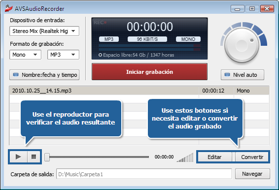
Task: Close the AVSAudioRecorder window
Action: (267, 9)
